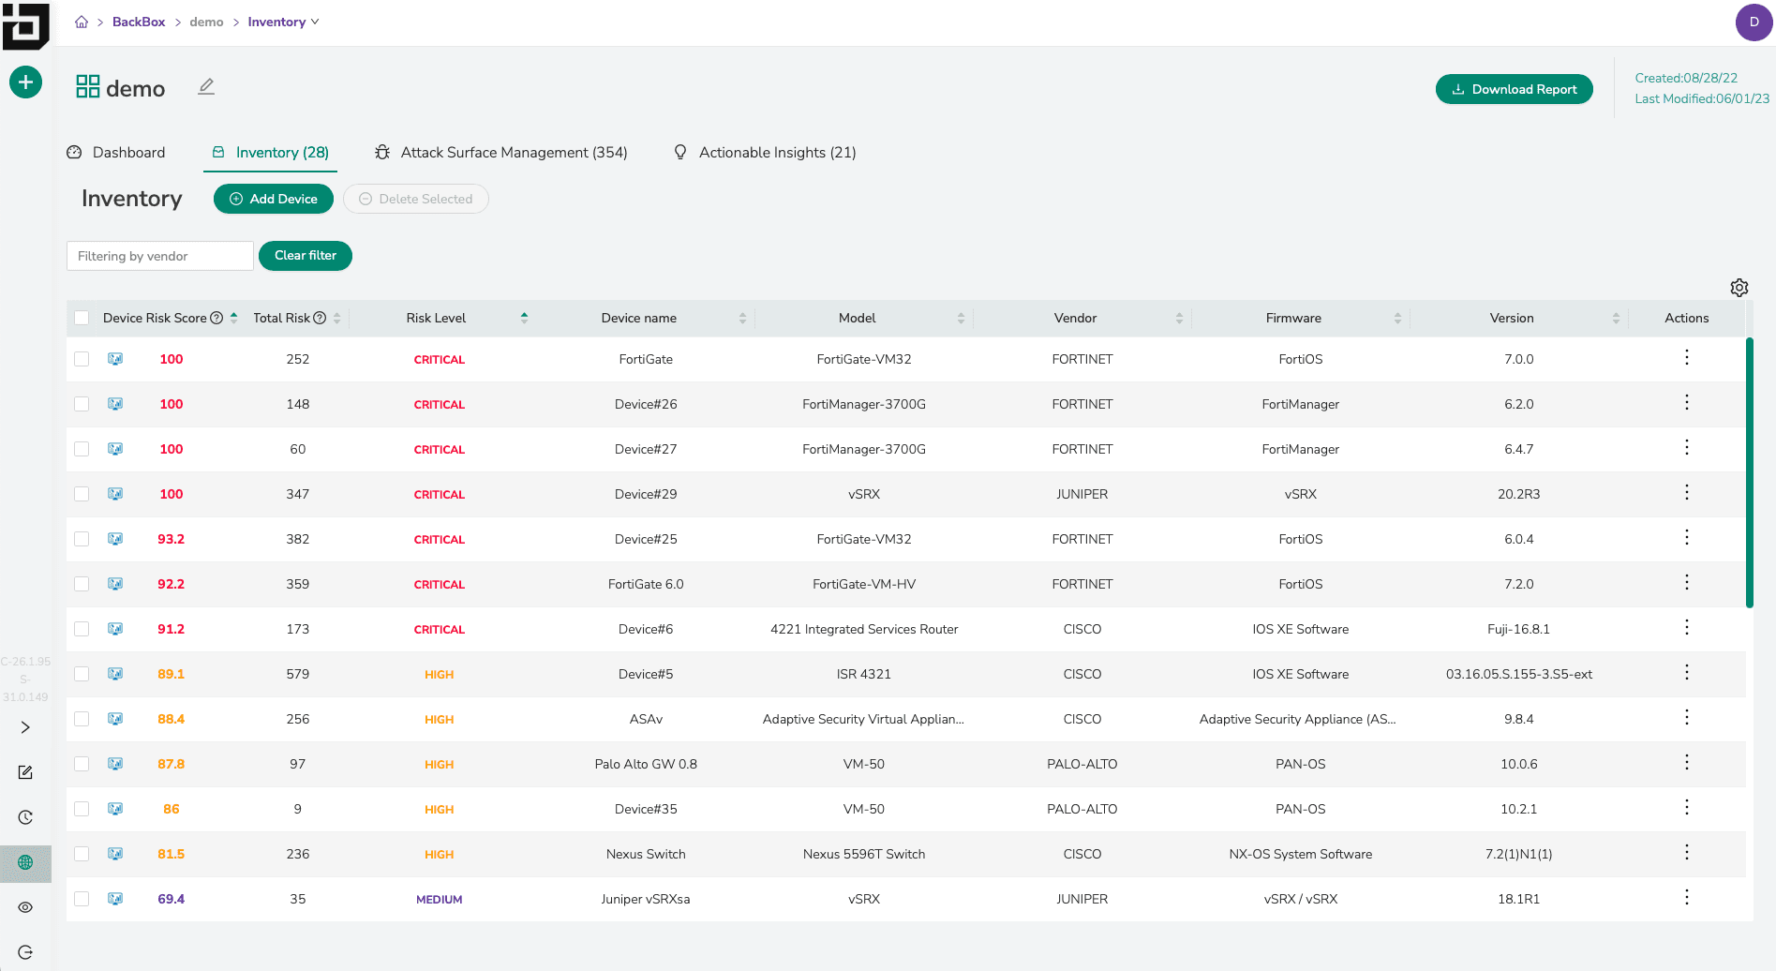Open the table settings gear icon
Viewport: 1776px width, 971px height.
click(x=1739, y=288)
